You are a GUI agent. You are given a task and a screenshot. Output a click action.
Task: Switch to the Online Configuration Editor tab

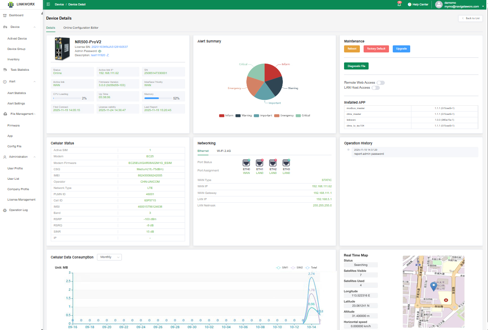81,28
